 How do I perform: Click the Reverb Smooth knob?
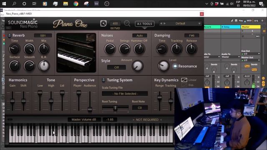coord(29,66)
